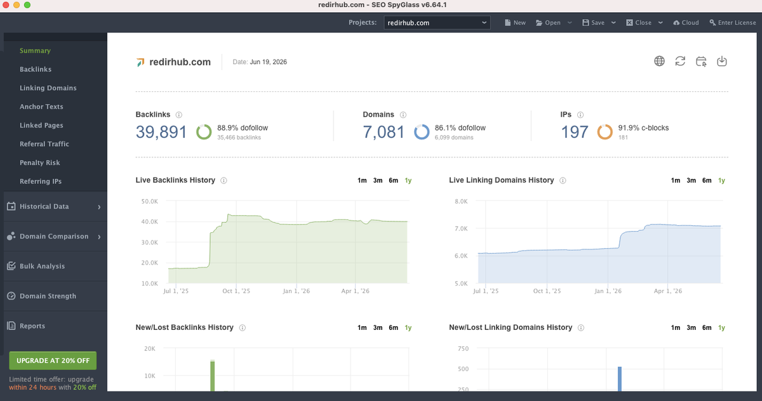Screen dimensions: 762x401
Task: Open the Backlinks section in sidebar
Action: 36,69
